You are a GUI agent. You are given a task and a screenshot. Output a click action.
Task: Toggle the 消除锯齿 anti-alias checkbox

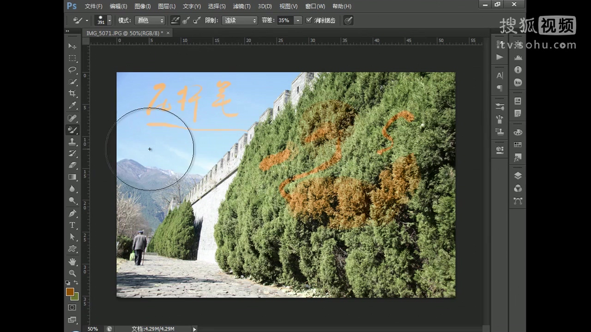point(309,20)
